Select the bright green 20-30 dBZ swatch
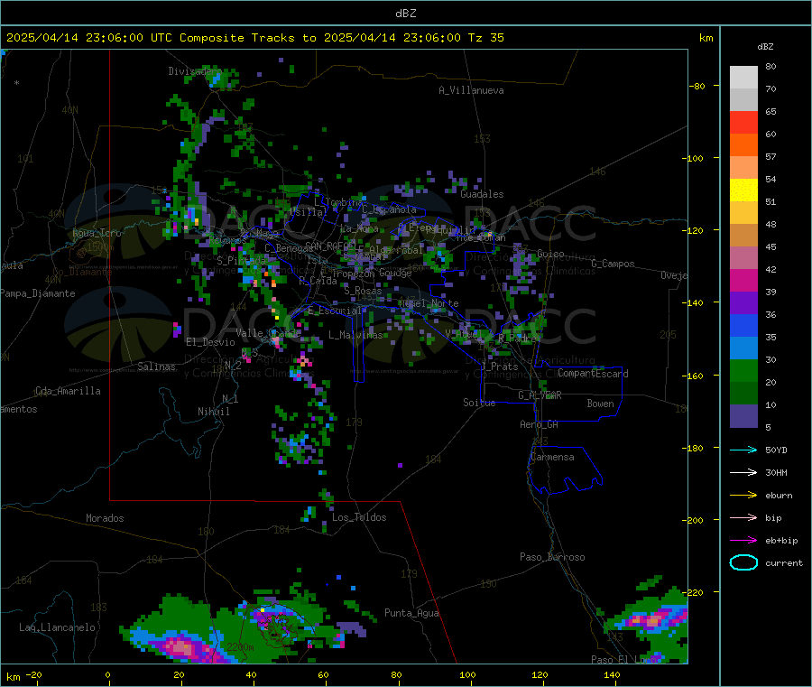 click(x=743, y=370)
